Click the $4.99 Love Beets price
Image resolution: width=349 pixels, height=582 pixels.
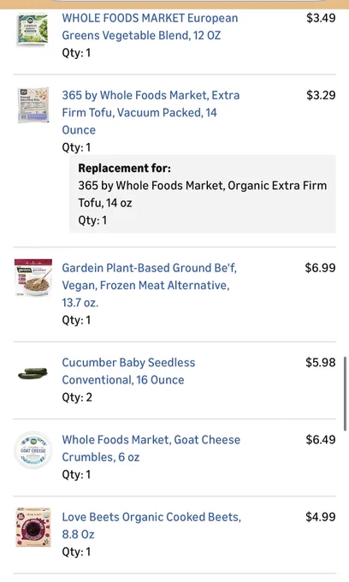[321, 517]
